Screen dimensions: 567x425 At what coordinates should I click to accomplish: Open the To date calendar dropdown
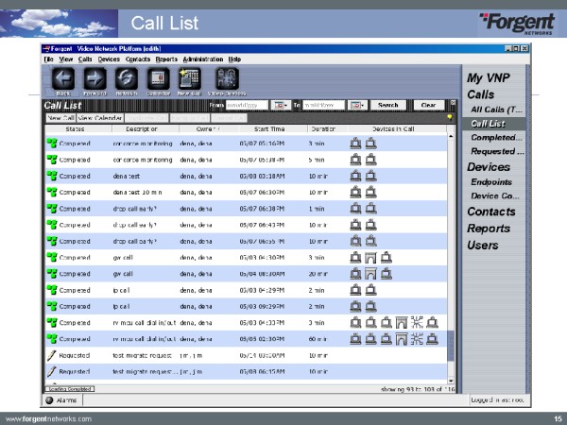[356, 105]
